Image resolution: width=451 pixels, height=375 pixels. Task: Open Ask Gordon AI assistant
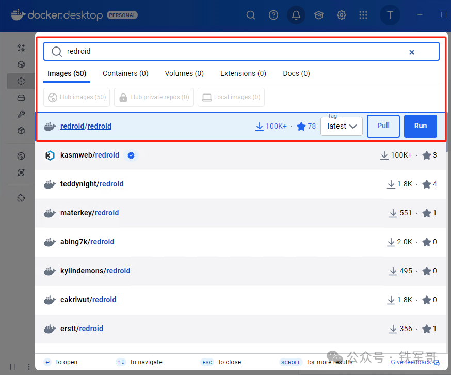(21, 48)
